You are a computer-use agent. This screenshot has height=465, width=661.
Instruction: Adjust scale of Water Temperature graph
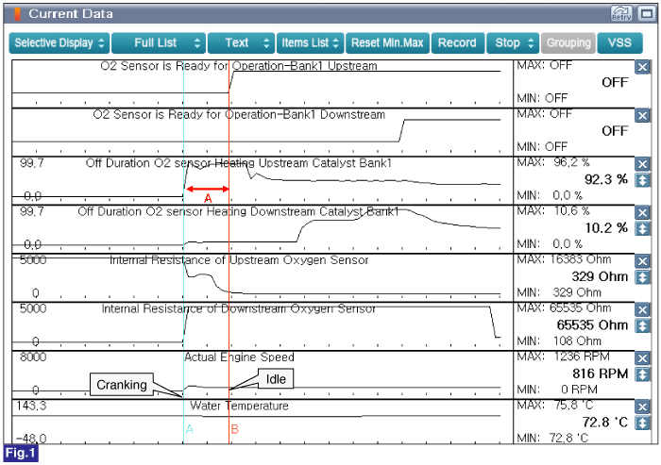[642, 423]
